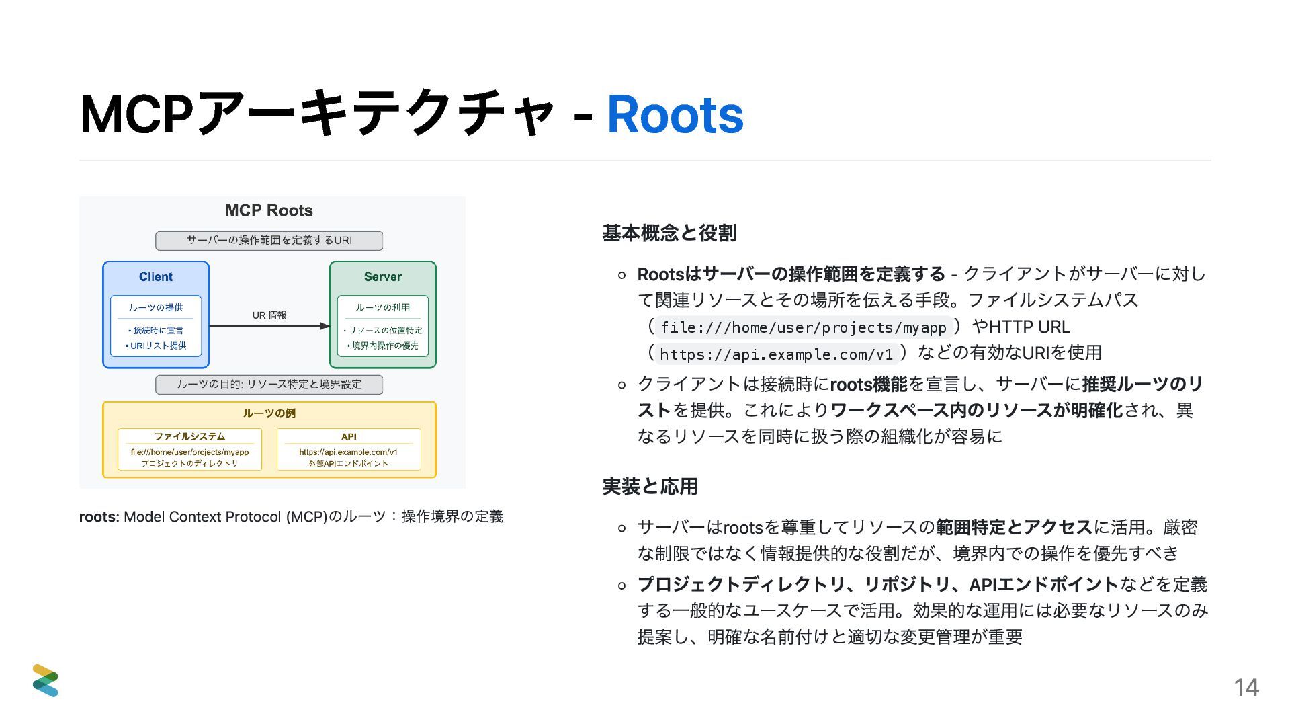Click the Client box in the diagram
This screenshot has width=1290, height=726.
[155, 277]
